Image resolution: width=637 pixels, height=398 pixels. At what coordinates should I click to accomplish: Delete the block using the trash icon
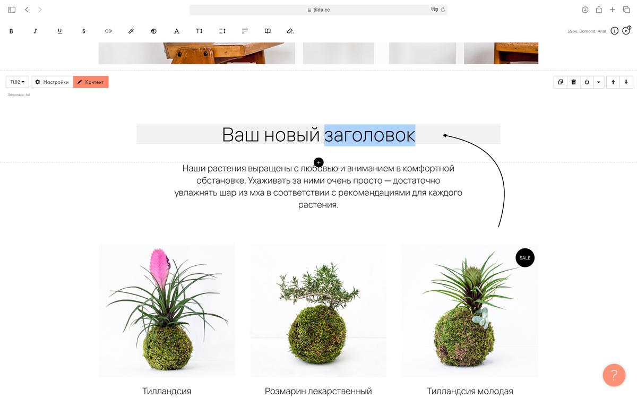tap(573, 82)
